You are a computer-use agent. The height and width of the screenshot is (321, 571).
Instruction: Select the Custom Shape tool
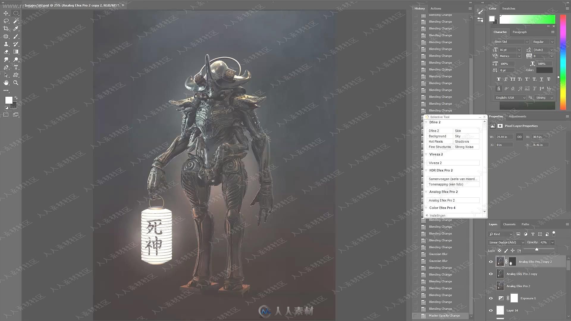(16, 75)
